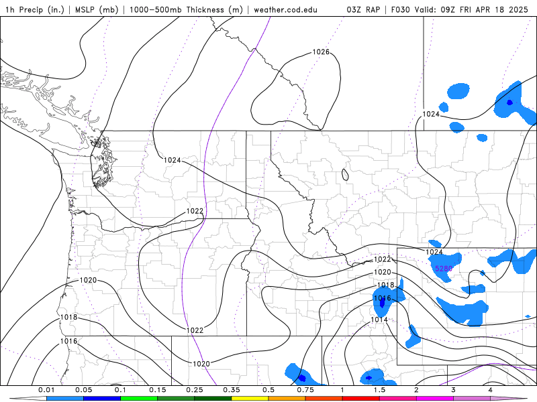
Task: Click the magenta 2–3 legend swatch
Action: click(435, 399)
